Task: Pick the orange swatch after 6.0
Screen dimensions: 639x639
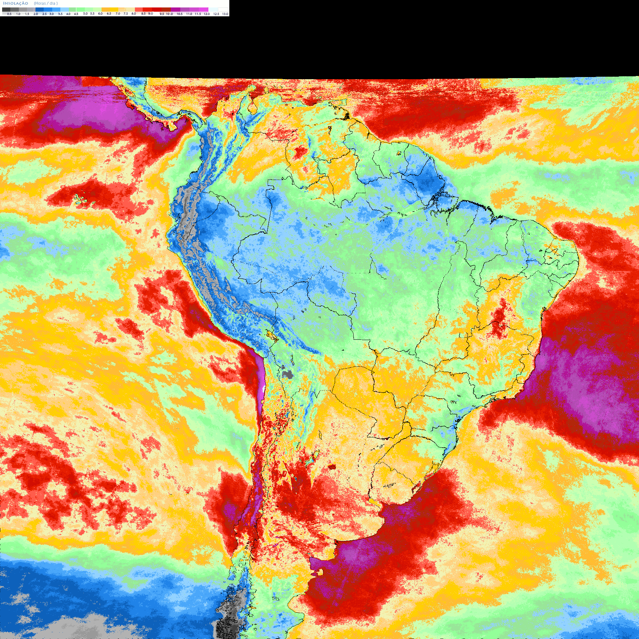Action: (105, 10)
